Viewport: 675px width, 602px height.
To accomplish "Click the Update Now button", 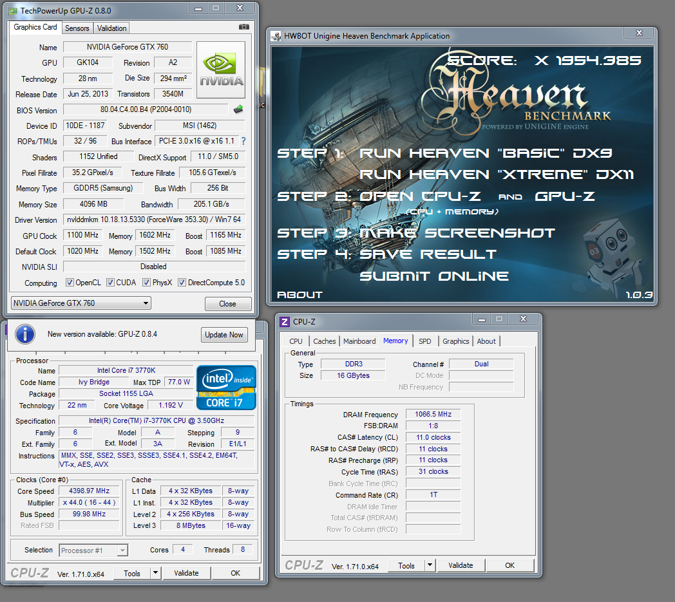I will [224, 335].
